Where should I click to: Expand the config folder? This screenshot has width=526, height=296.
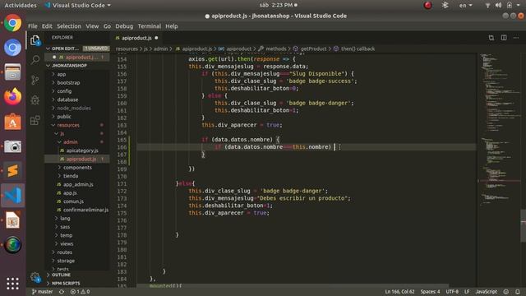pos(64,91)
